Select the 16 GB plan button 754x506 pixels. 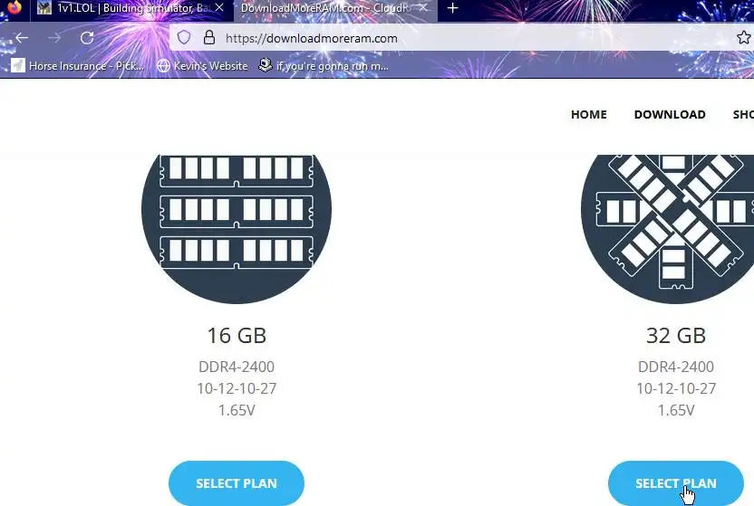[237, 483]
